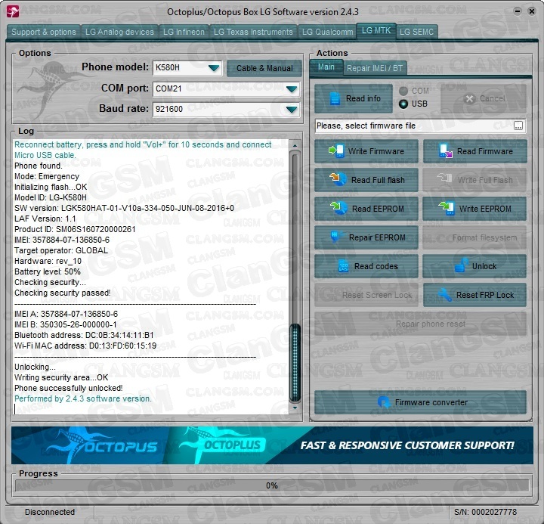This screenshot has height=524, width=544.
Task: Select the COM connection radio button
Action: tap(403, 91)
